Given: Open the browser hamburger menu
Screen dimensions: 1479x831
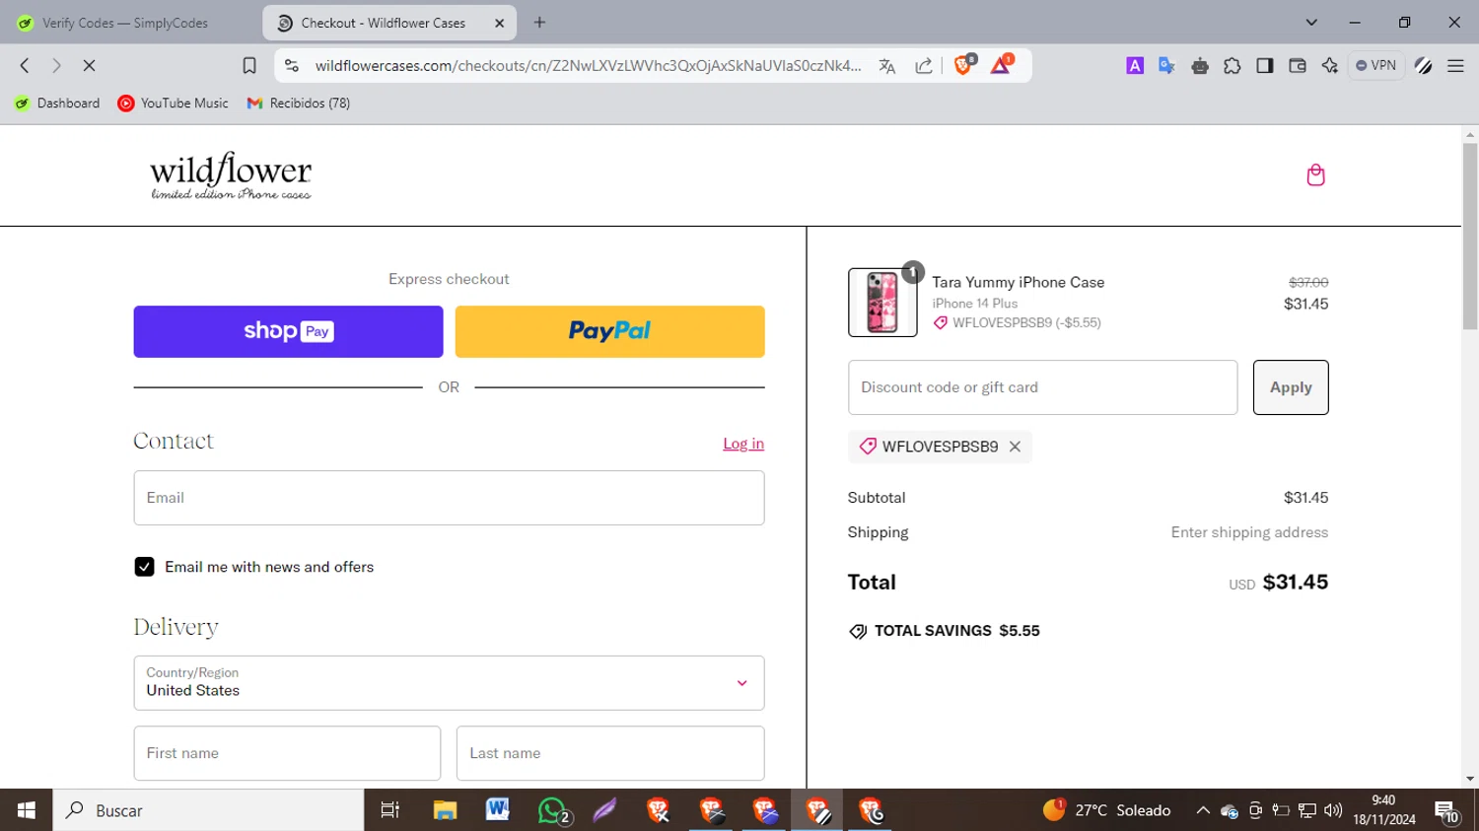Looking at the screenshot, I should tap(1455, 65).
